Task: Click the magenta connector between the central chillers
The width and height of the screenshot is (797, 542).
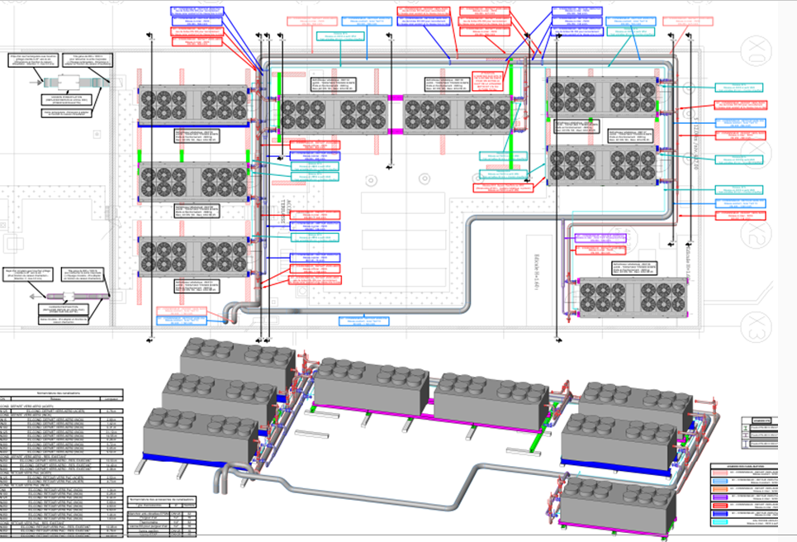Action: (394, 114)
